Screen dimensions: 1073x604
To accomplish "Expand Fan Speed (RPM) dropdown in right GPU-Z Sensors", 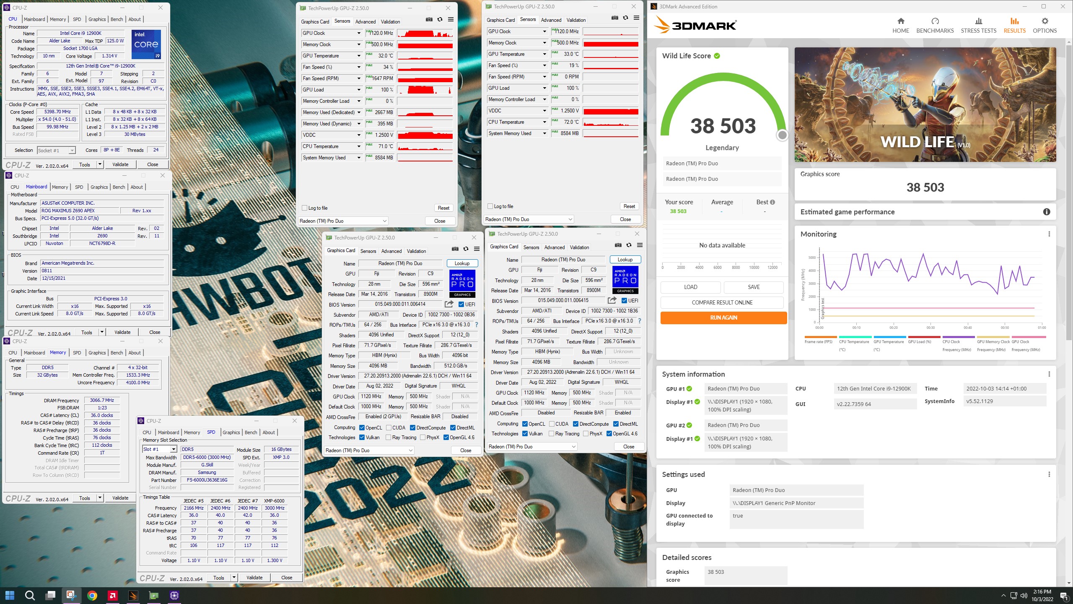I will [x=544, y=77].
